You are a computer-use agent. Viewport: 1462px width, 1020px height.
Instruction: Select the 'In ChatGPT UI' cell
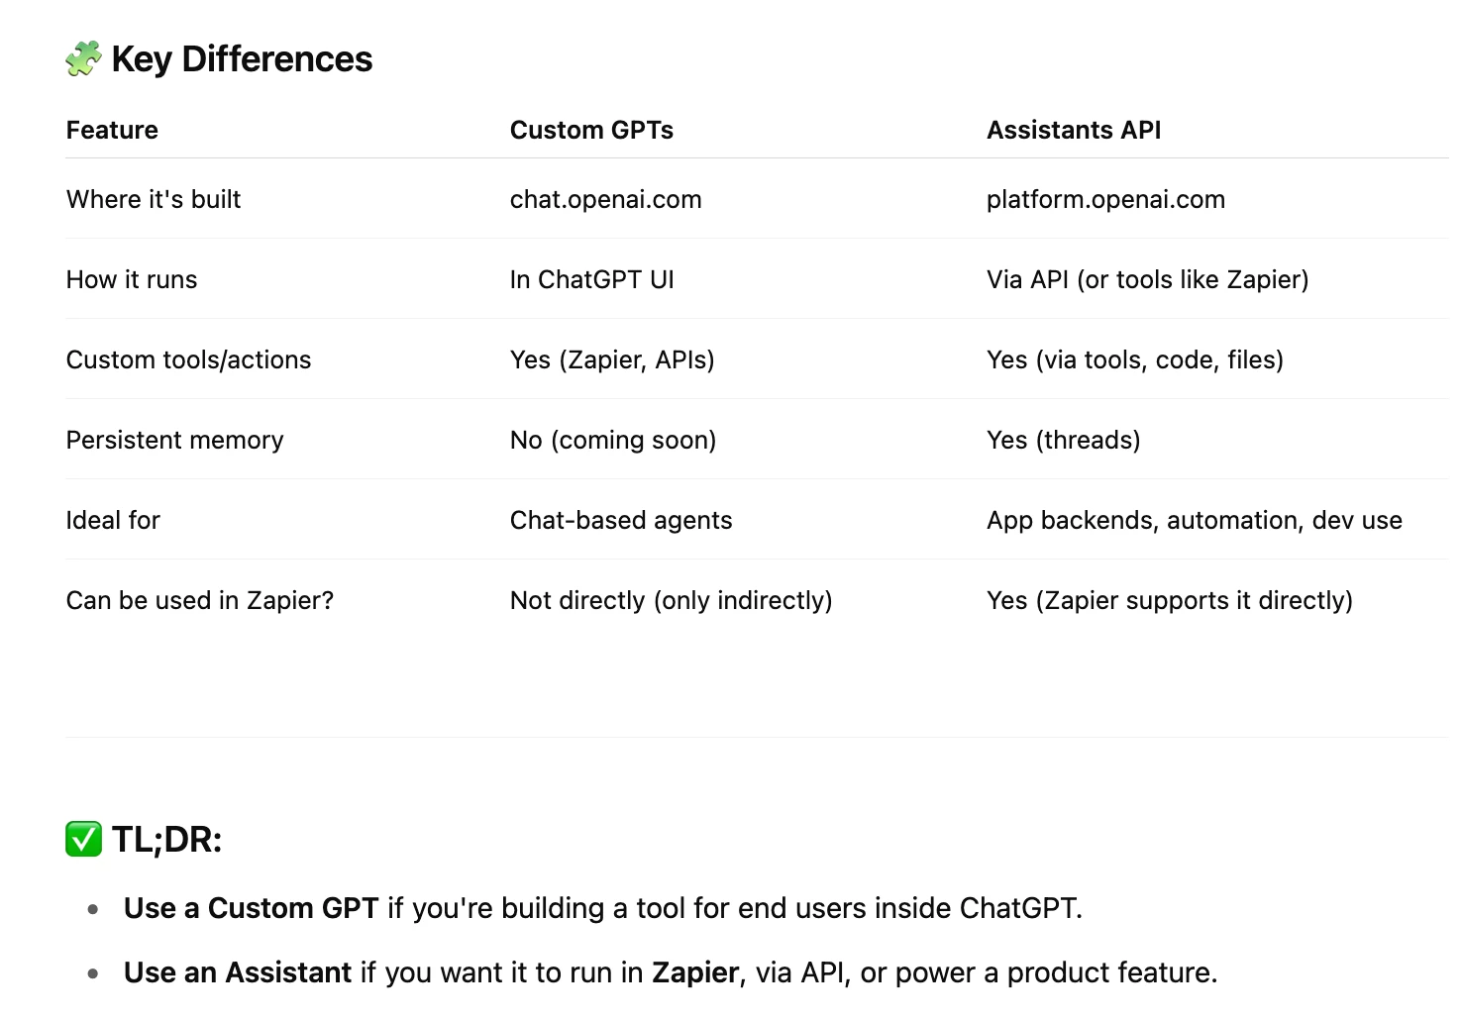click(591, 279)
